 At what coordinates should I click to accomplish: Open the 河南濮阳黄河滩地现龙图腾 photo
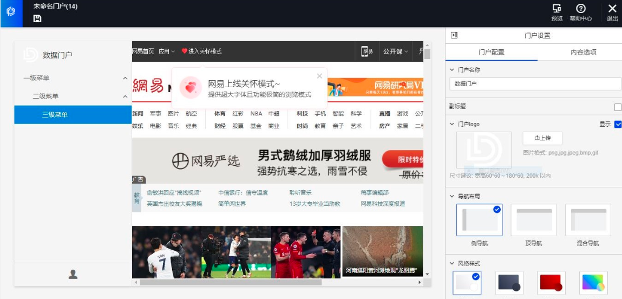click(x=383, y=251)
